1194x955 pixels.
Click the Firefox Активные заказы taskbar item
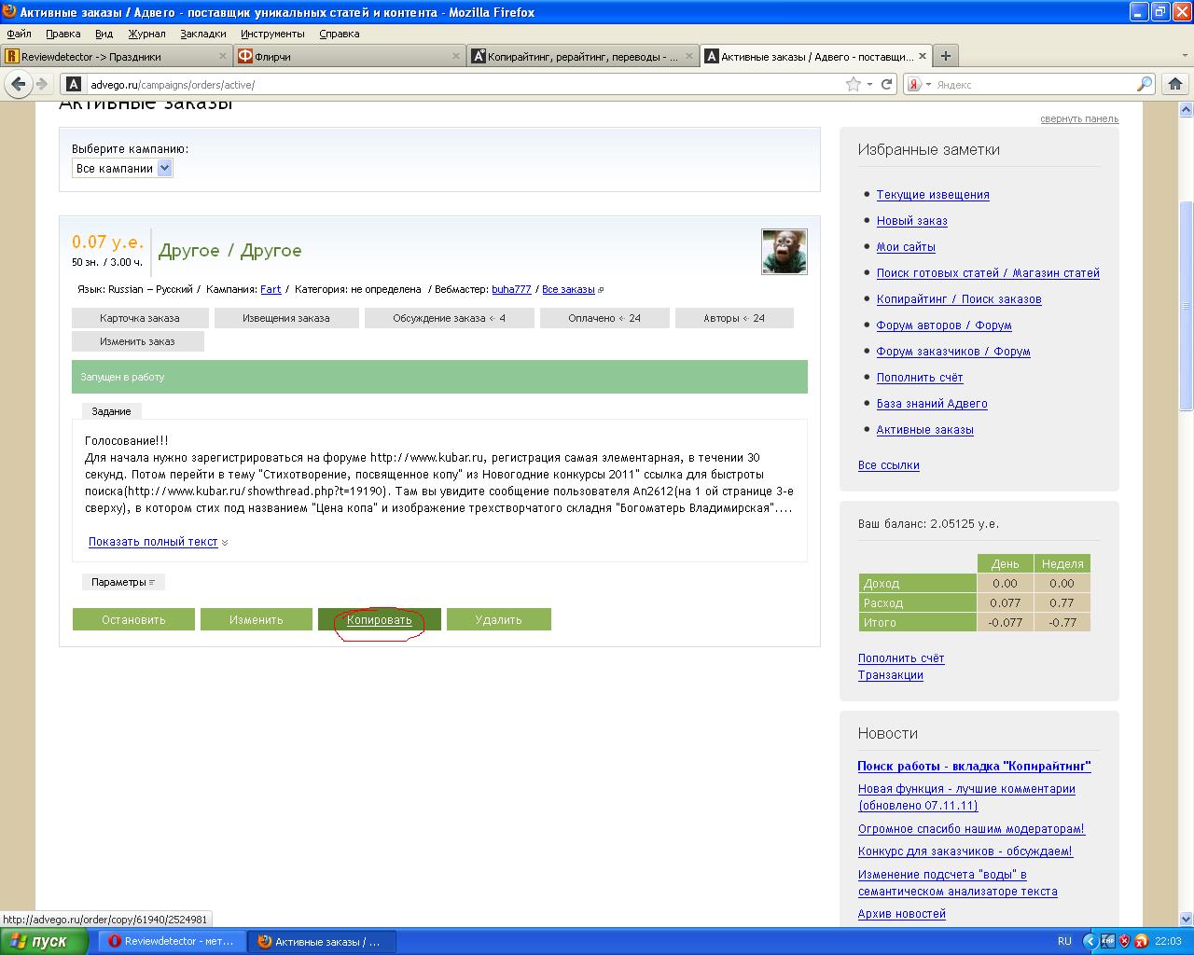click(322, 941)
